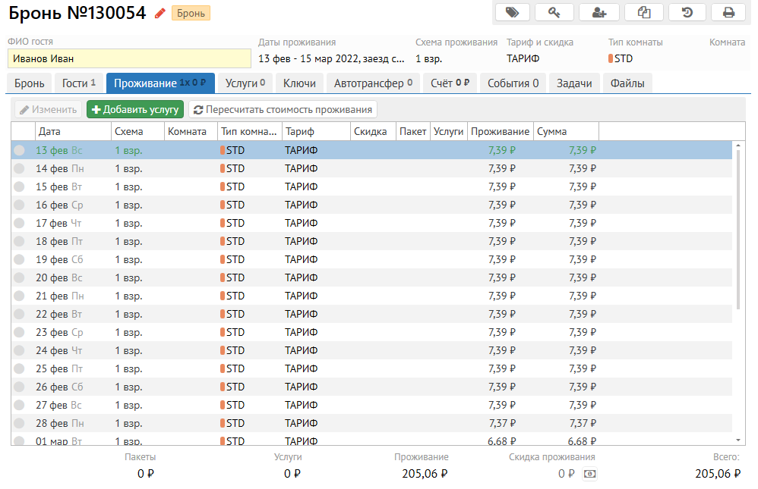This screenshot has width=758, height=489.
Task: Print the booking via printer icon
Action: tap(728, 12)
